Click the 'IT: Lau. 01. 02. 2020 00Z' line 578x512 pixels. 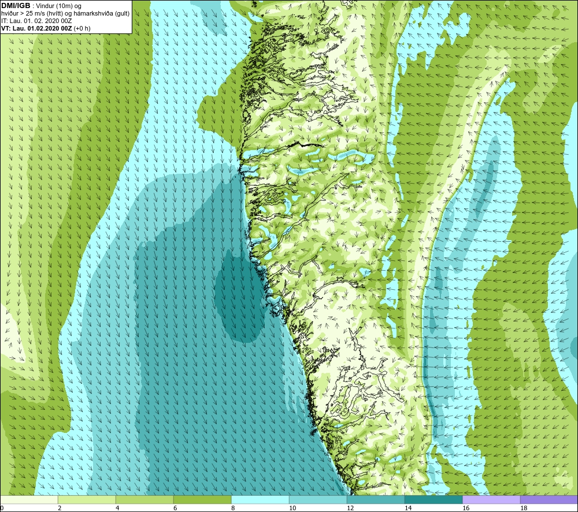36,21
